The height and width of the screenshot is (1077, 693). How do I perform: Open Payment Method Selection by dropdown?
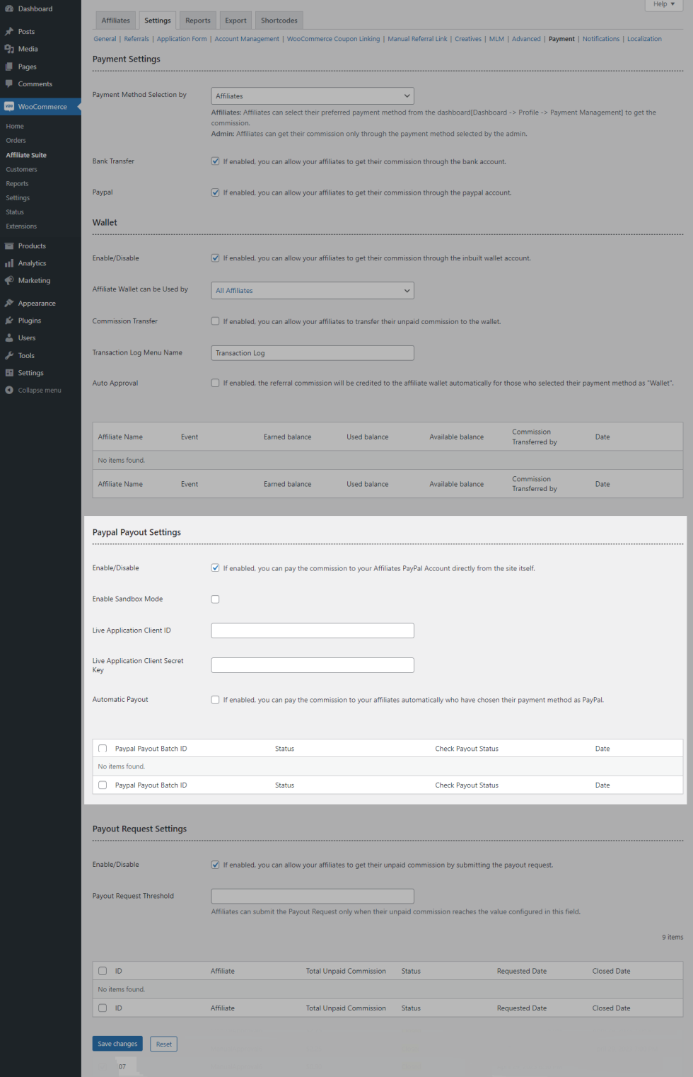pos(312,96)
